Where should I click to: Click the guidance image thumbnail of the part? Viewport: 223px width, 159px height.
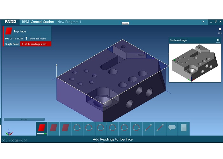point(195,63)
